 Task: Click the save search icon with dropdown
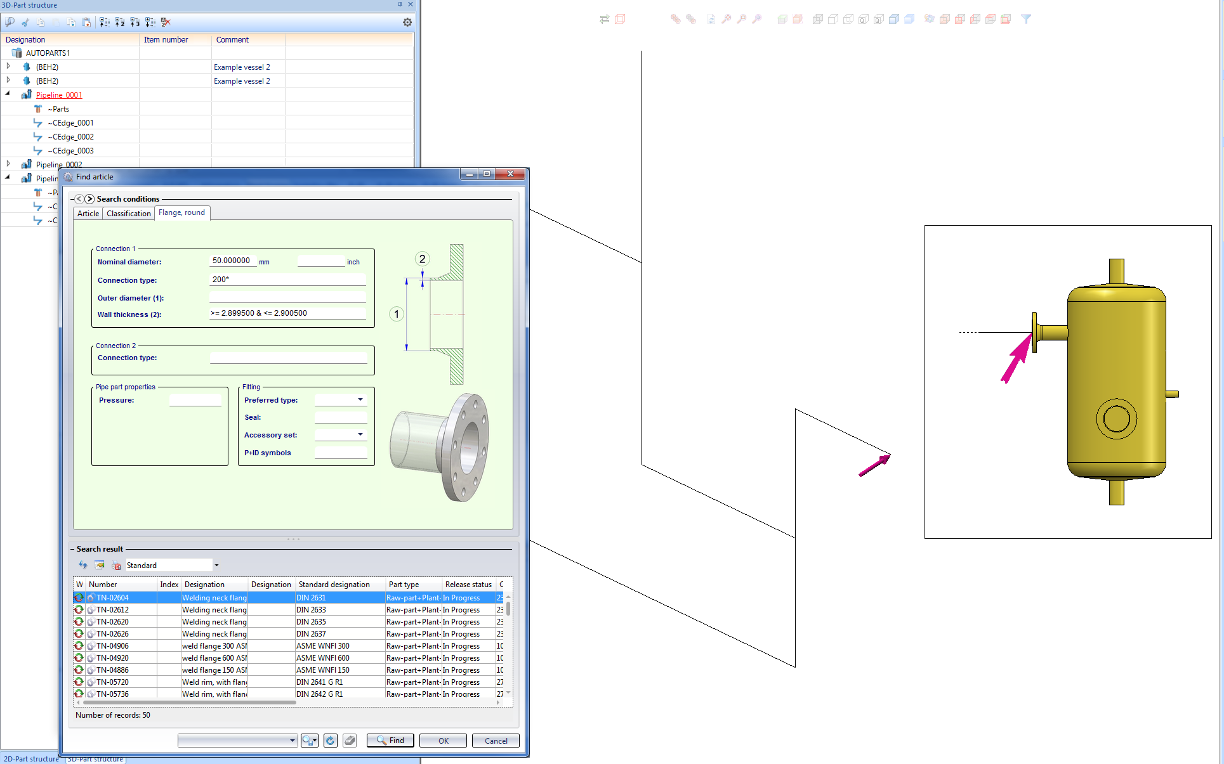(x=309, y=741)
